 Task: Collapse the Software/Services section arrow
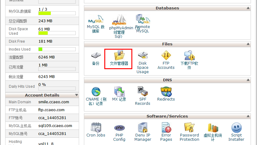point(248,116)
